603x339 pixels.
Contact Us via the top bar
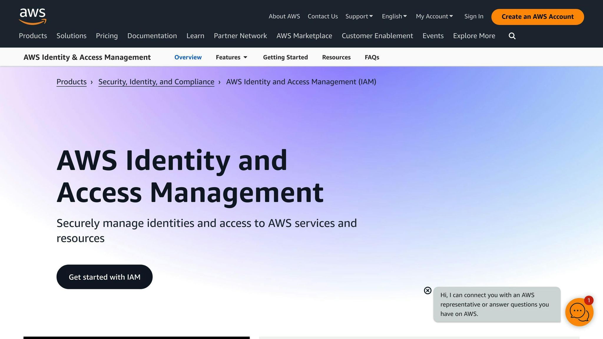[x=322, y=16]
